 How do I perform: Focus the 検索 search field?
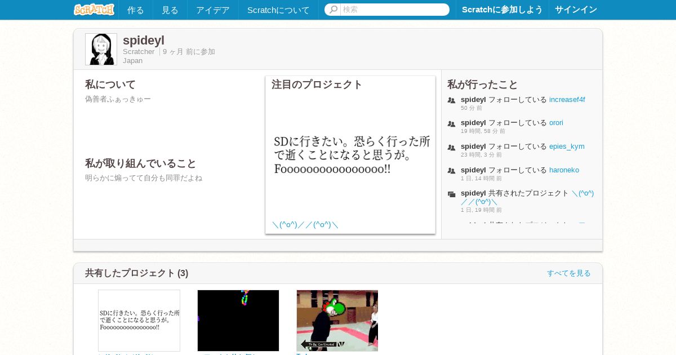point(394,10)
